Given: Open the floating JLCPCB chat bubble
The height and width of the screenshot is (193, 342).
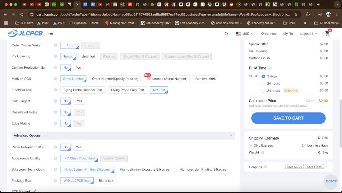Looking at the screenshot, I should click(x=331, y=181).
